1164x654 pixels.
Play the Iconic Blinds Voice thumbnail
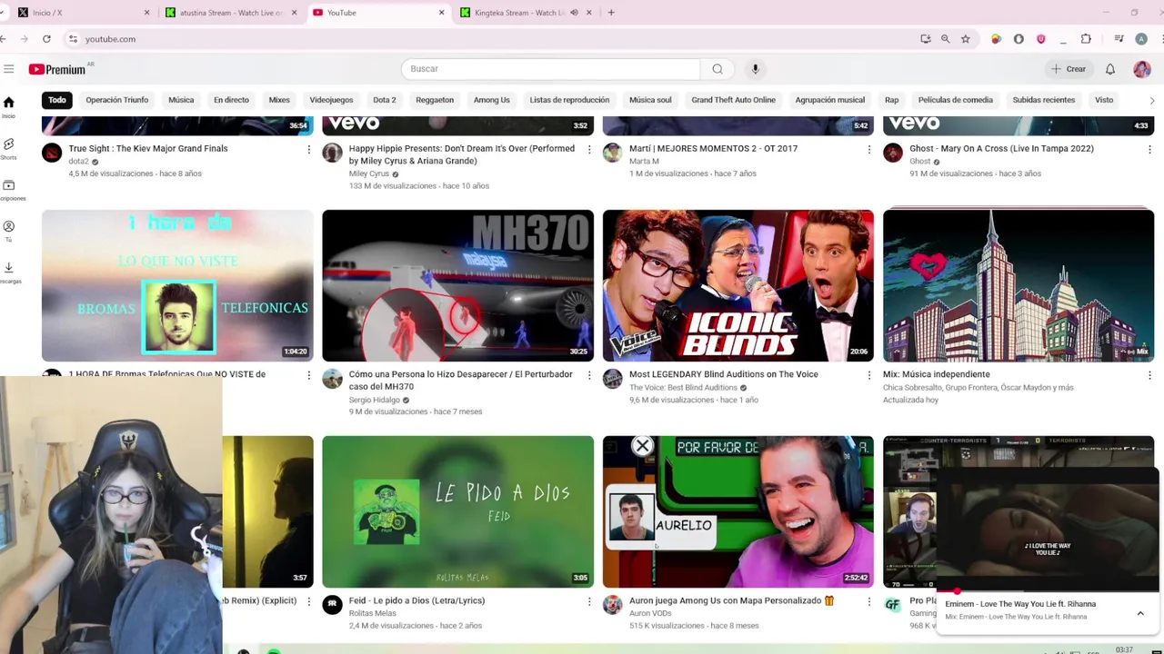[738, 285]
